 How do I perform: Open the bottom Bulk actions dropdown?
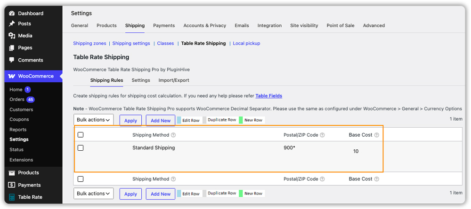[x=93, y=194]
